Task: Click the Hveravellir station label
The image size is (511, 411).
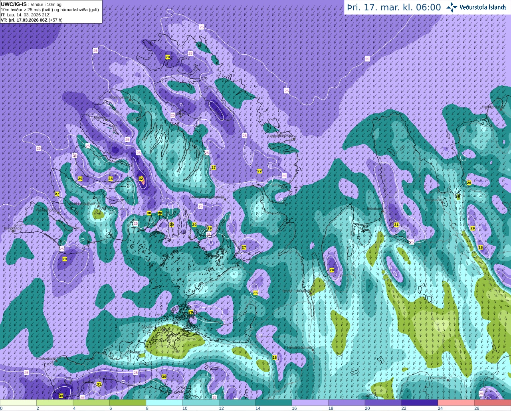Action: [438, 377]
